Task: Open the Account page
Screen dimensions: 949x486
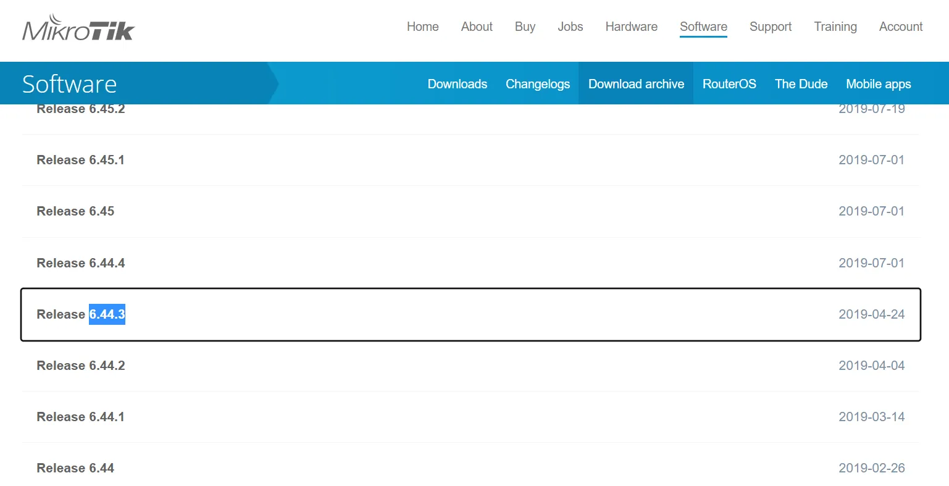Action: point(901,27)
